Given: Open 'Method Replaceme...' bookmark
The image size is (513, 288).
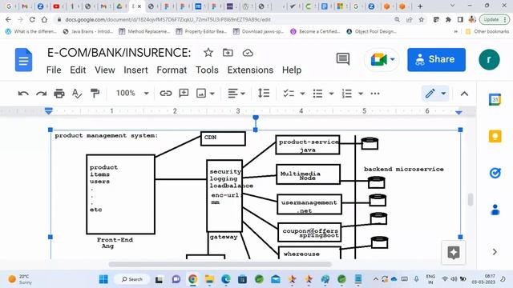Looking at the screenshot, I should [x=144, y=31].
